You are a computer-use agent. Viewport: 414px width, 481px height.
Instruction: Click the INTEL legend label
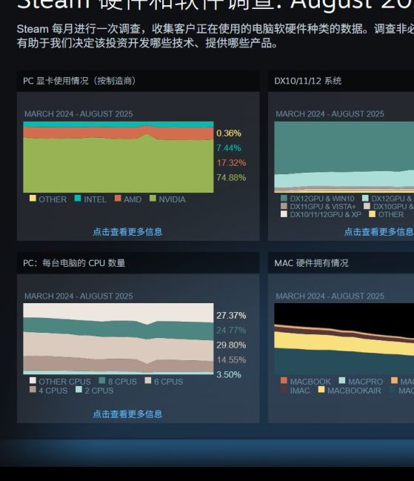coord(95,199)
